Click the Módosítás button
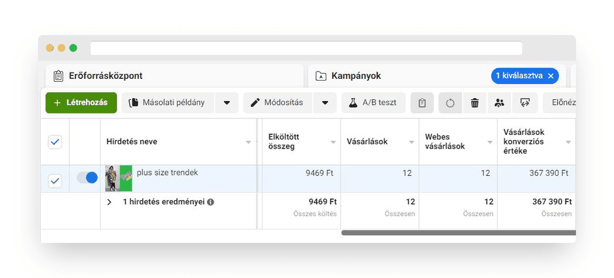 point(277,103)
